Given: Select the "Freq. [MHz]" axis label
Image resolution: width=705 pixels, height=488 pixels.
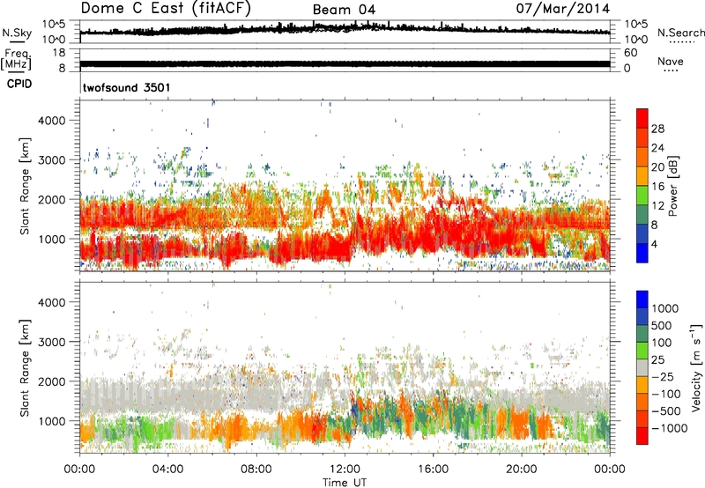Looking at the screenshot, I should click(16, 59).
